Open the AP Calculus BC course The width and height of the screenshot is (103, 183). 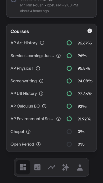pos(25,106)
